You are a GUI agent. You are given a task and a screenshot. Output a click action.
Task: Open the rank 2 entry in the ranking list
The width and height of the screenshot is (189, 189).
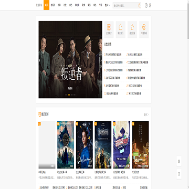[x=134, y=55]
